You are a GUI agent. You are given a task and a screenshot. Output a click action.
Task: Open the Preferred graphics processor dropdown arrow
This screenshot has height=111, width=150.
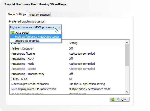(59, 28)
